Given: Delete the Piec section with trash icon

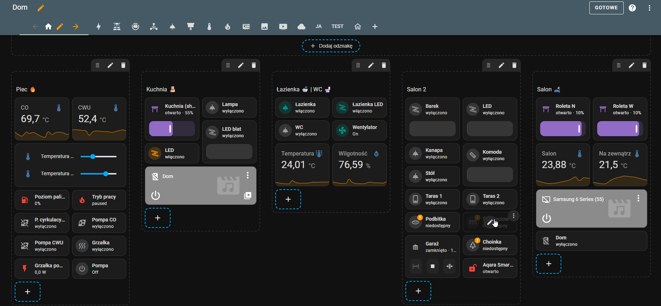Looking at the screenshot, I should [123, 65].
